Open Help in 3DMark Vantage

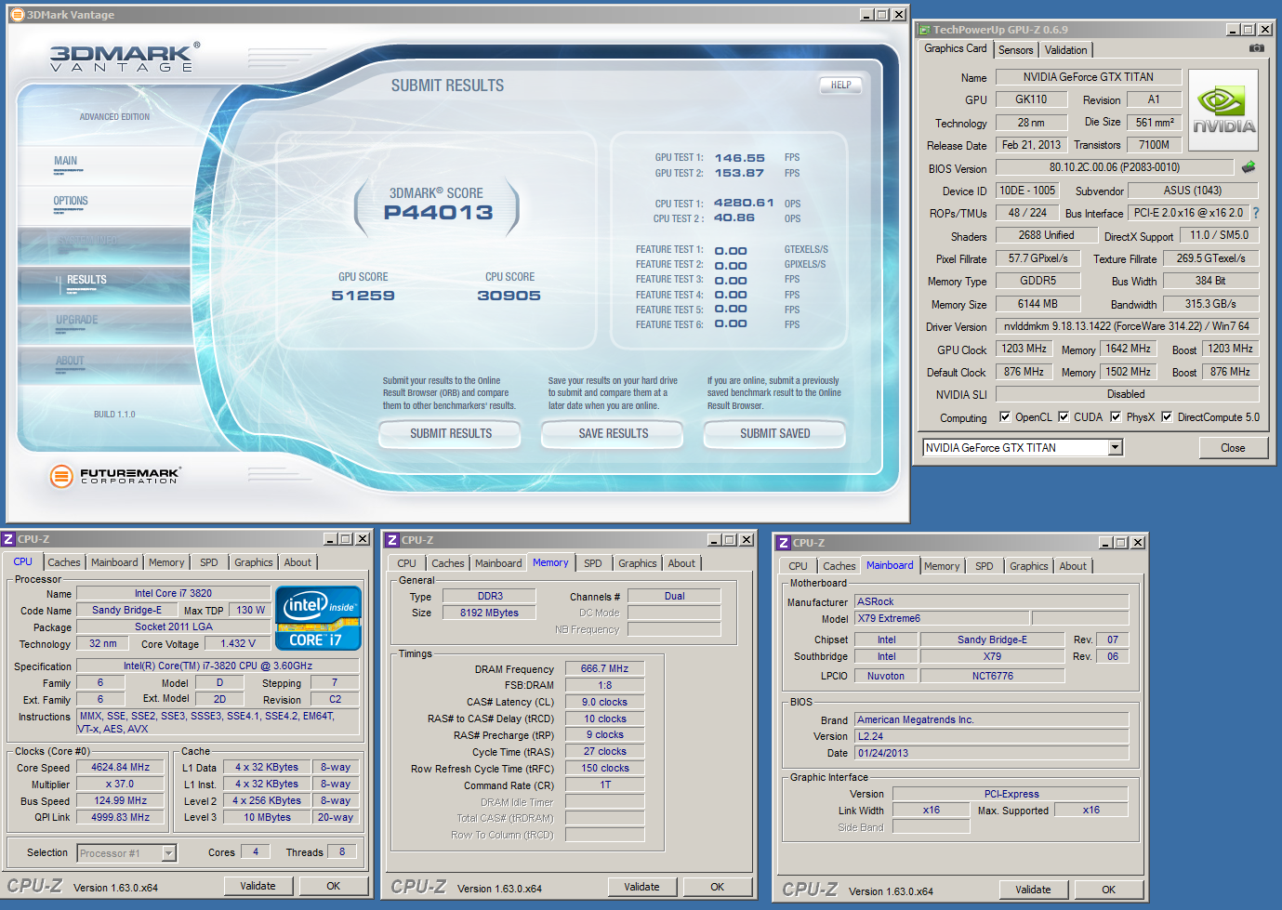coord(841,85)
